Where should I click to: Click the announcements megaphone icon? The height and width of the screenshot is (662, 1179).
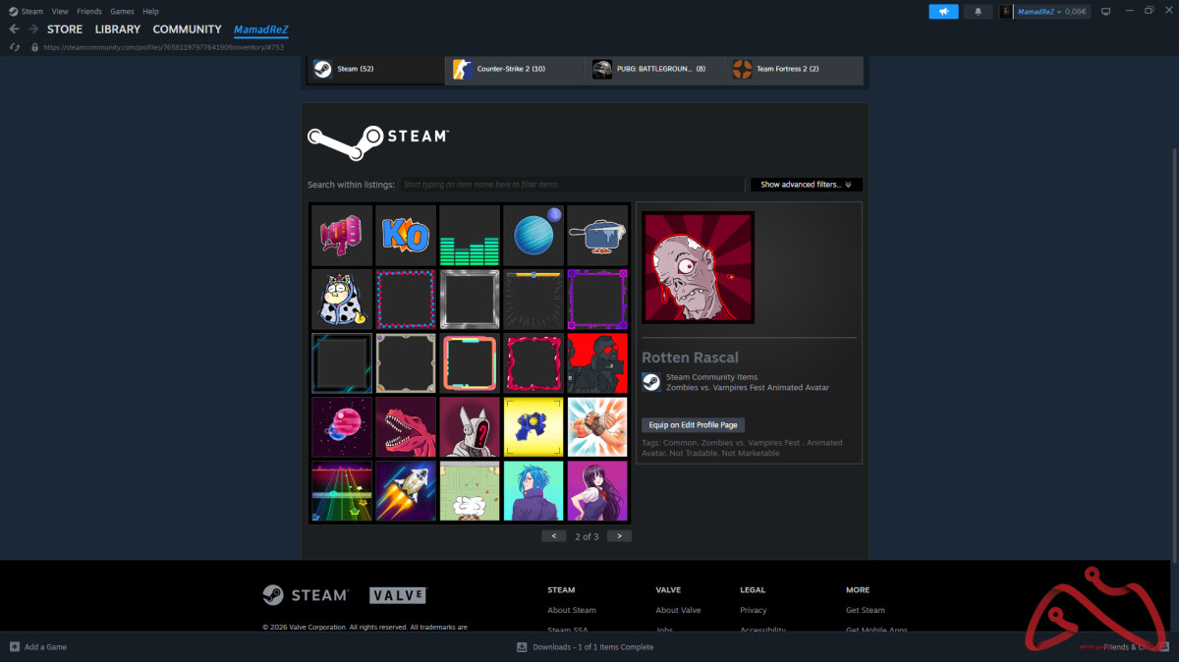(x=943, y=12)
